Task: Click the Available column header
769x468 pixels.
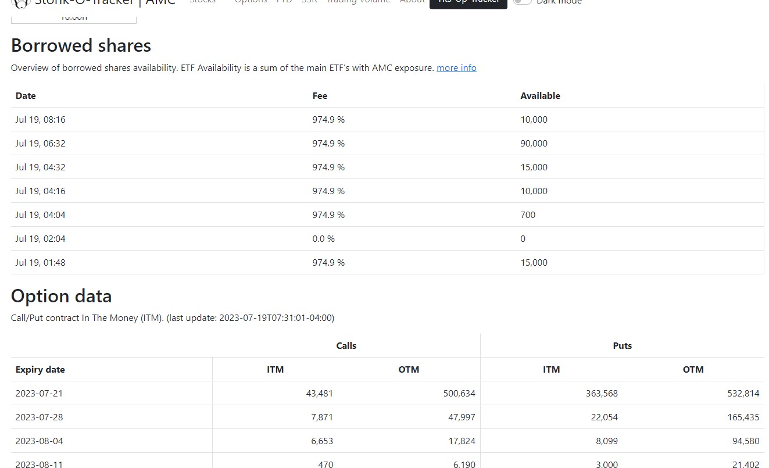Action: pos(540,96)
